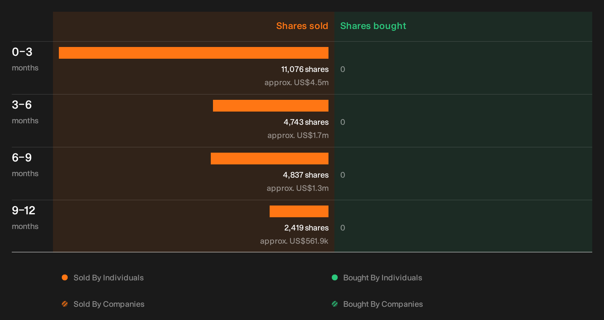
Task: Click the 11,076 shares value
Action: click(305, 69)
